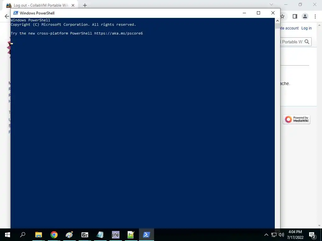Open the taskbar clock and date
This screenshot has width=322, height=241.
coord(295,235)
